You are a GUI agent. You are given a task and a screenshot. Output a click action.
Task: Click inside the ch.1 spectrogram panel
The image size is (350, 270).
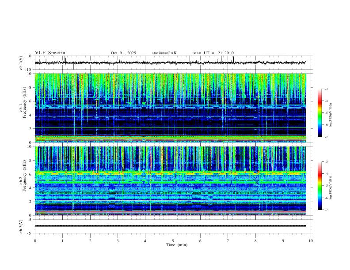170,108
